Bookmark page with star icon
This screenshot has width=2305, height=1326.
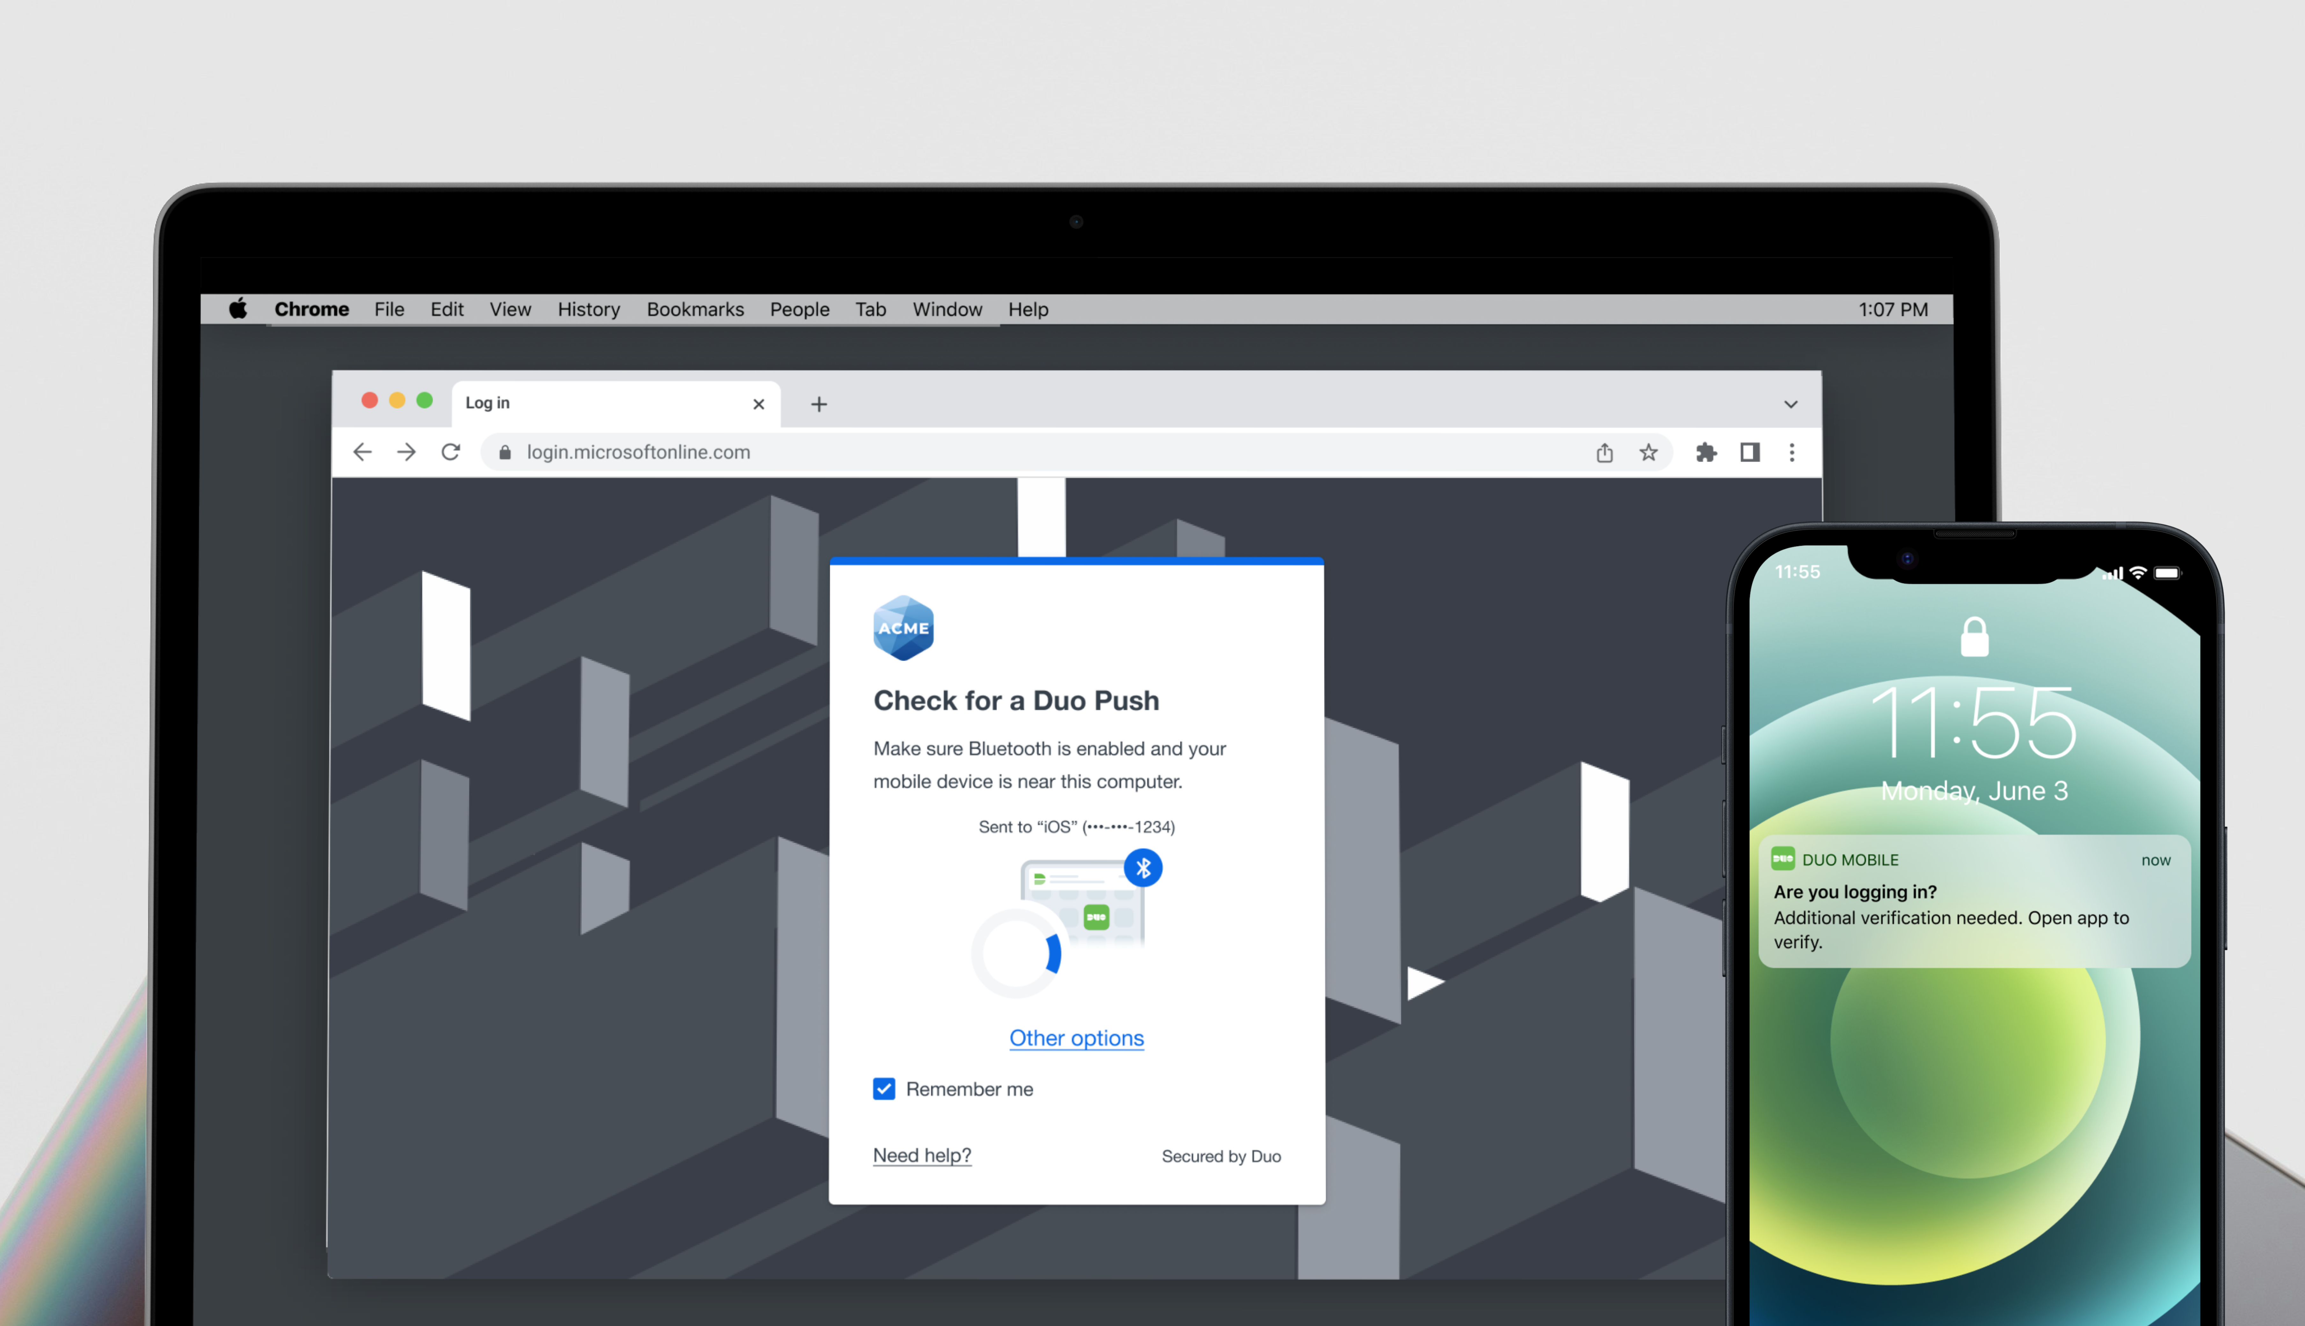(x=1648, y=453)
